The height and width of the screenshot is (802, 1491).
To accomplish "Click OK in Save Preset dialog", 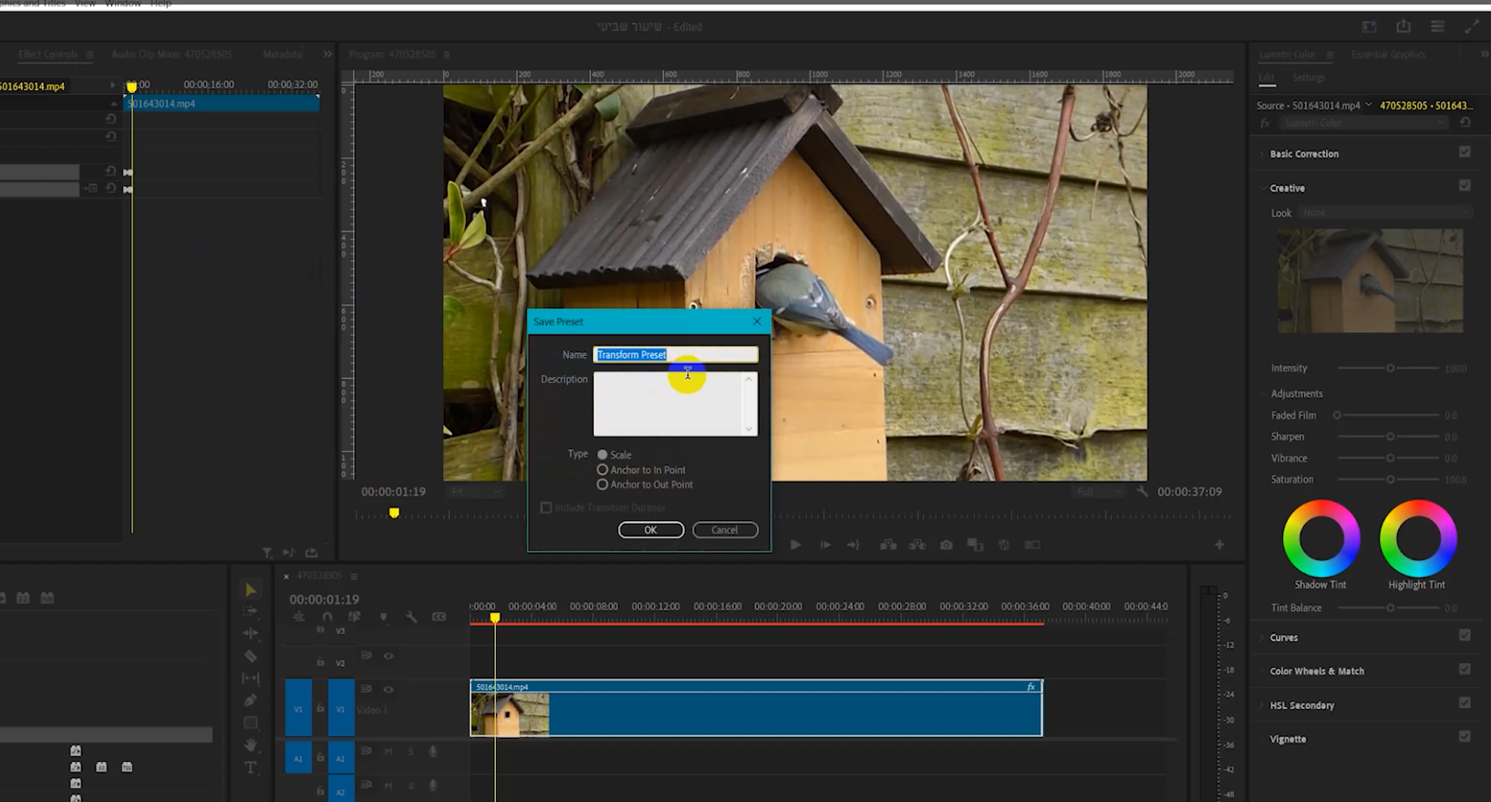I will (650, 530).
